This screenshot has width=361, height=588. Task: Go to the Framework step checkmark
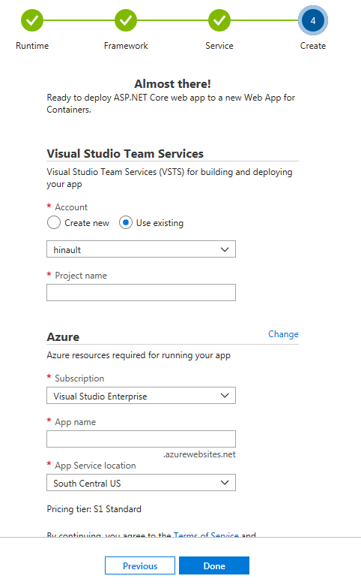(126, 20)
